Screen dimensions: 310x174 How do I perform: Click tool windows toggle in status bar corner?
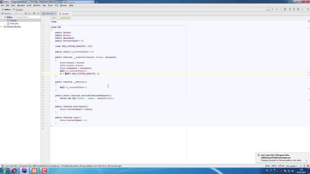2,166
